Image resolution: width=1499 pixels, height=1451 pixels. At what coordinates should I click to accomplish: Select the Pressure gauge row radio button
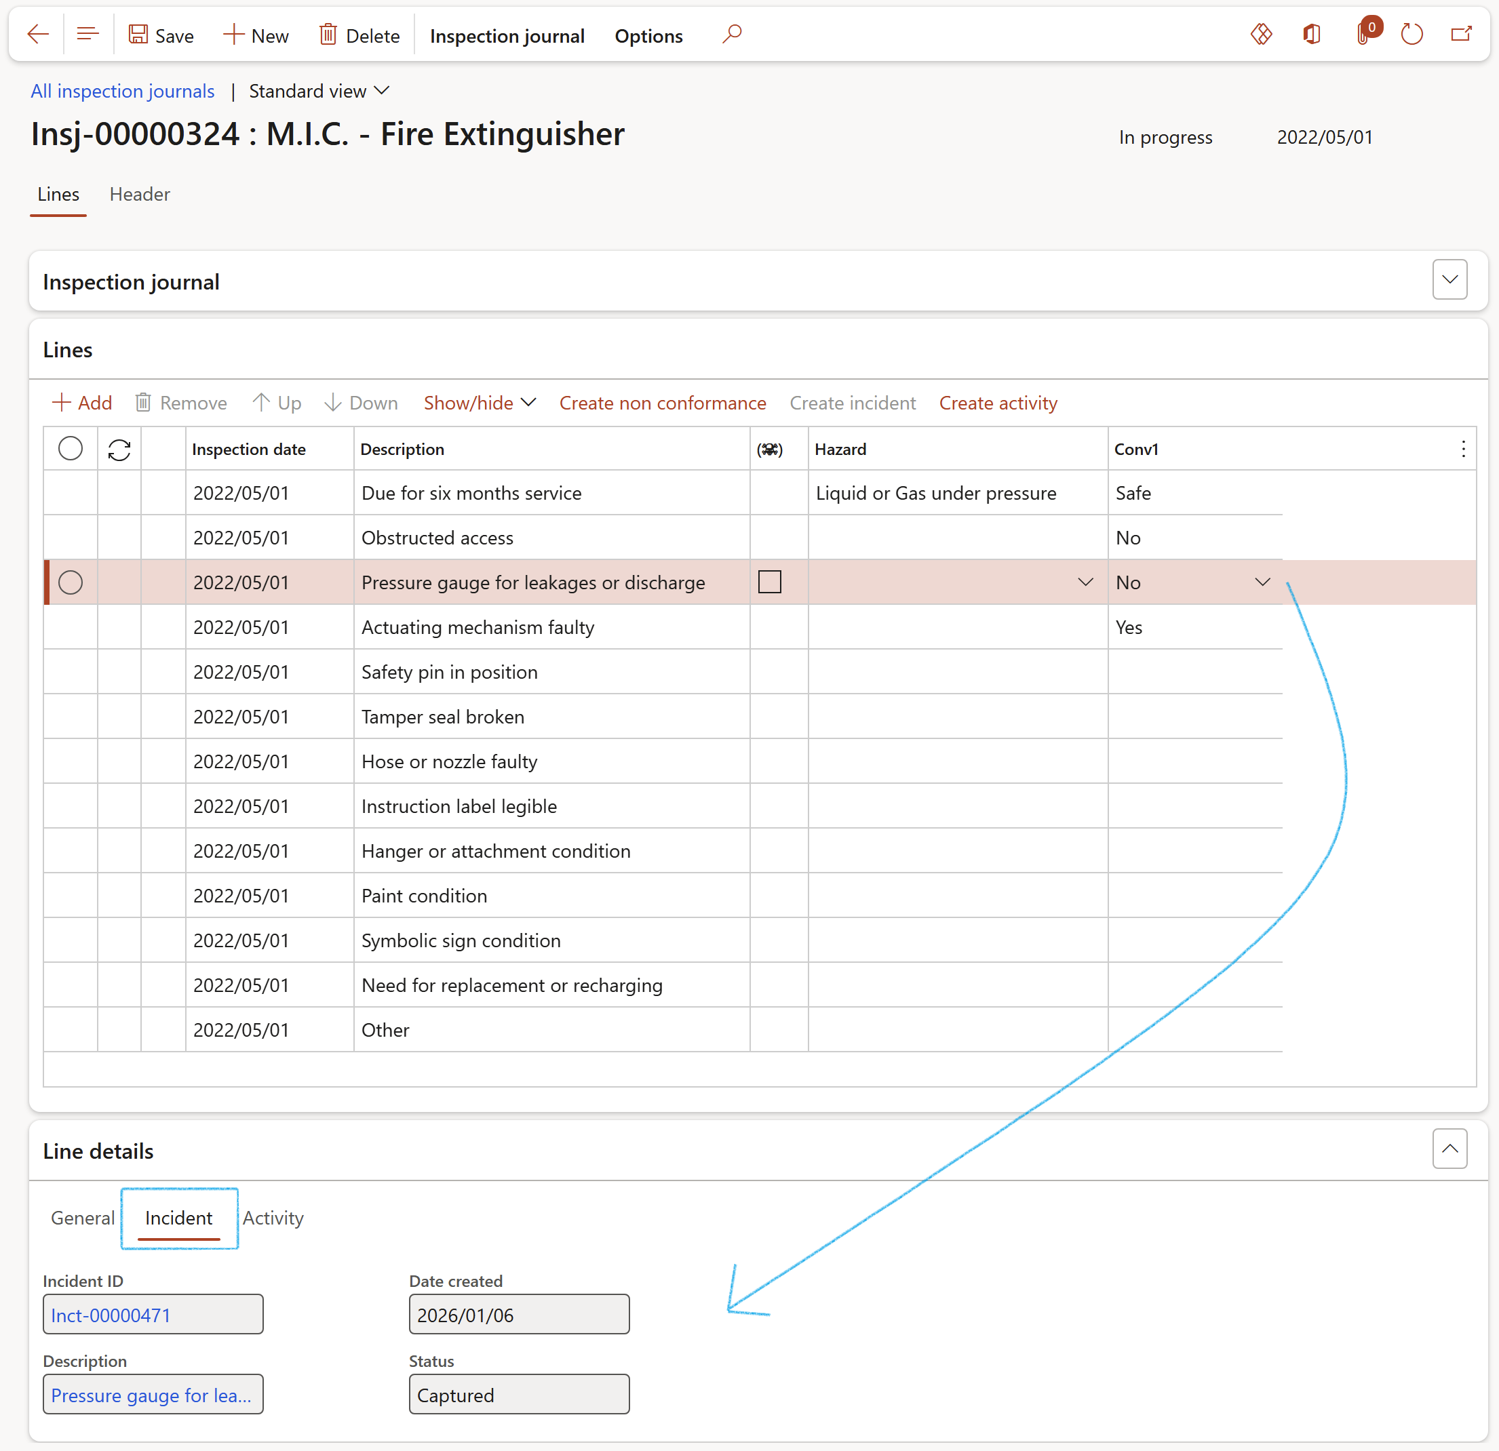click(71, 582)
